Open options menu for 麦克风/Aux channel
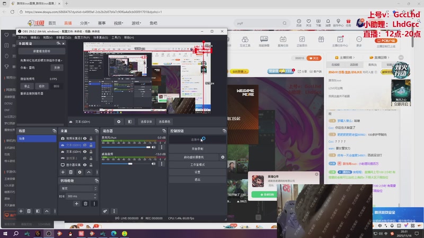The height and width of the screenshot is (238, 424). (162, 147)
